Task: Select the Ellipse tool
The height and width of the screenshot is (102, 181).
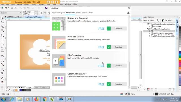Action: click(x=2, y=47)
